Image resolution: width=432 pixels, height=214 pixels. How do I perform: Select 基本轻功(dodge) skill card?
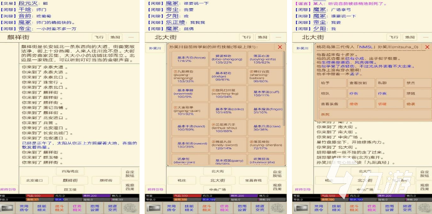click(228, 76)
